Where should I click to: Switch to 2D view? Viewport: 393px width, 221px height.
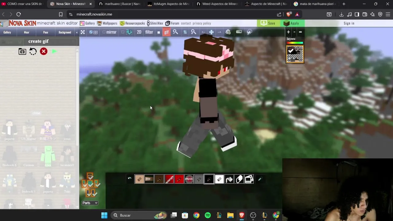tap(139, 32)
